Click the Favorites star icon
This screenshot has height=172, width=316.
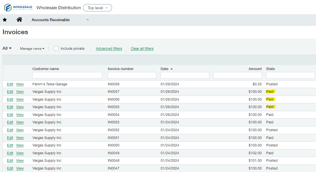click(x=5, y=20)
